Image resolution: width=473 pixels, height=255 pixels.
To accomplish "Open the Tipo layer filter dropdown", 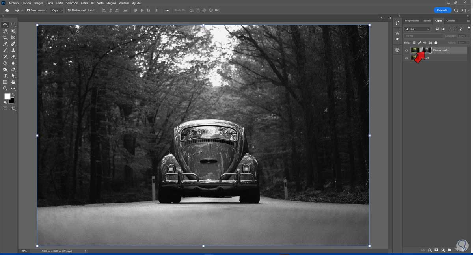I will point(417,29).
